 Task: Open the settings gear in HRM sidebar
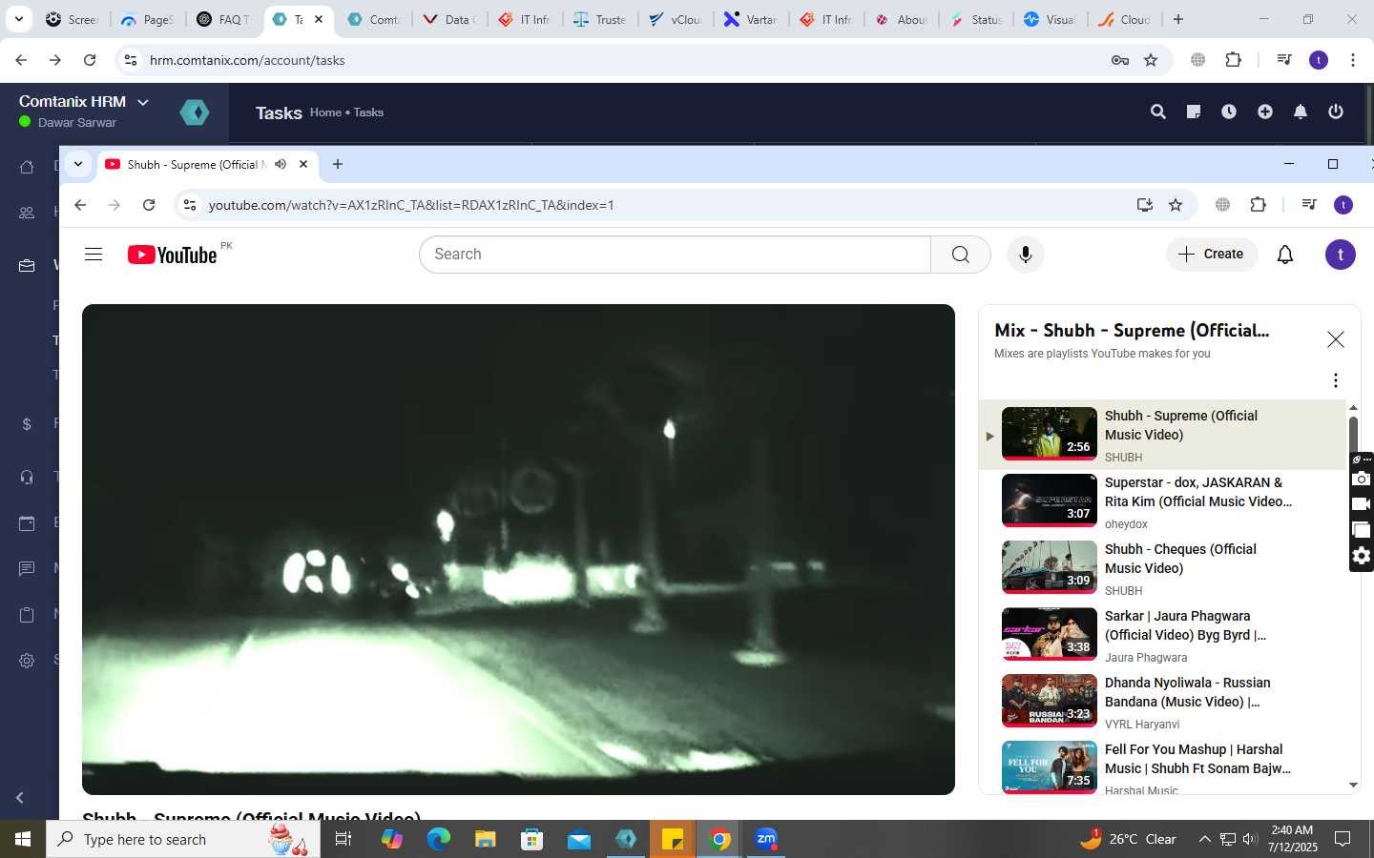[27, 661]
